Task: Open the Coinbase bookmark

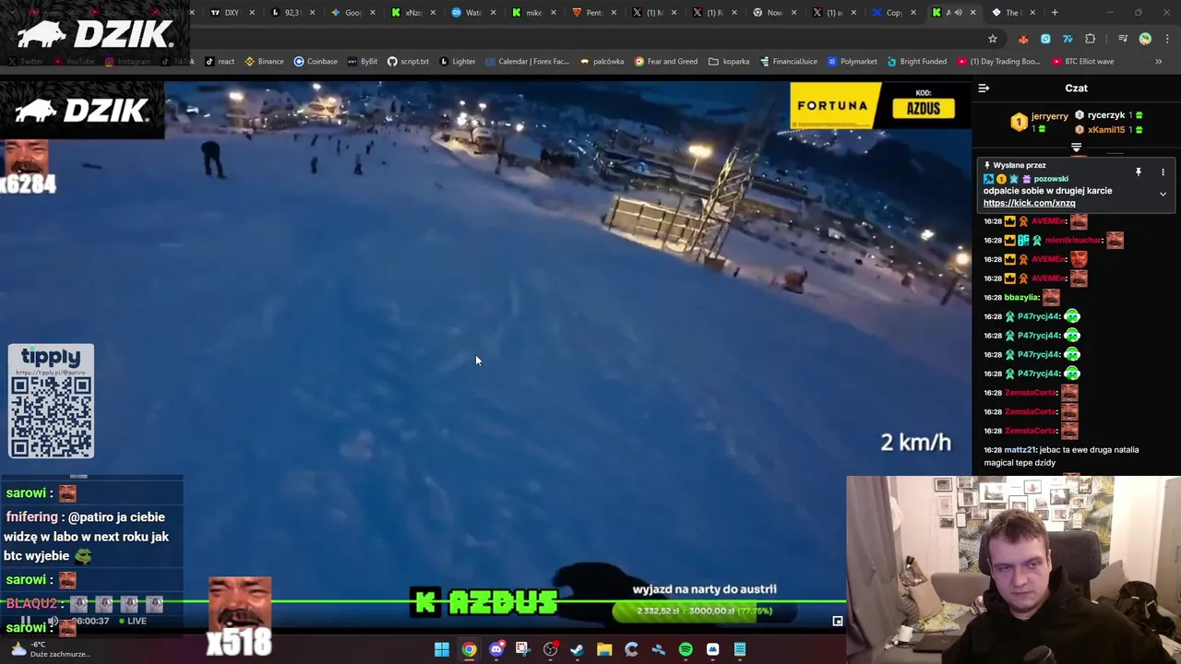Action: pyautogui.click(x=316, y=62)
